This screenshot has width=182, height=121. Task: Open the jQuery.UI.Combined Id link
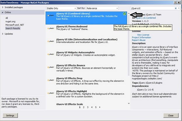(x=146, y=18)
